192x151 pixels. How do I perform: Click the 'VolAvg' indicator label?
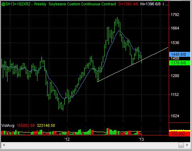(8, 125)
